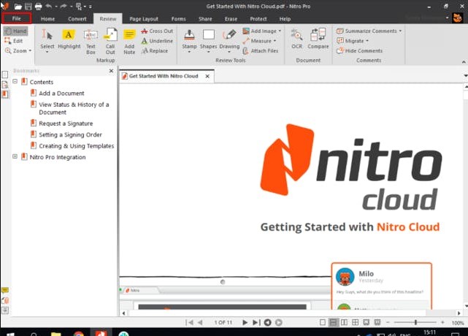Launch the Compare documents tool
Screen dimensions: 468x336
click(x=318, y=39)
